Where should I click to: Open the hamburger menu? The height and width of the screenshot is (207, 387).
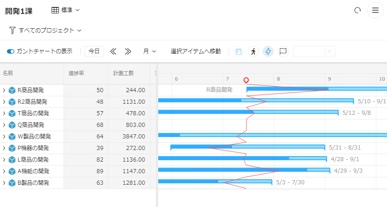(x=375, y=10)
